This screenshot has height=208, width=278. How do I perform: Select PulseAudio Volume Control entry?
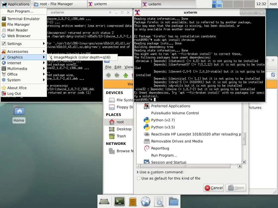(189, 113)
